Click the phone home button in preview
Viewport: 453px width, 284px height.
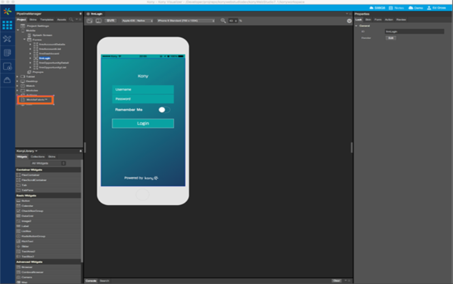142,195
